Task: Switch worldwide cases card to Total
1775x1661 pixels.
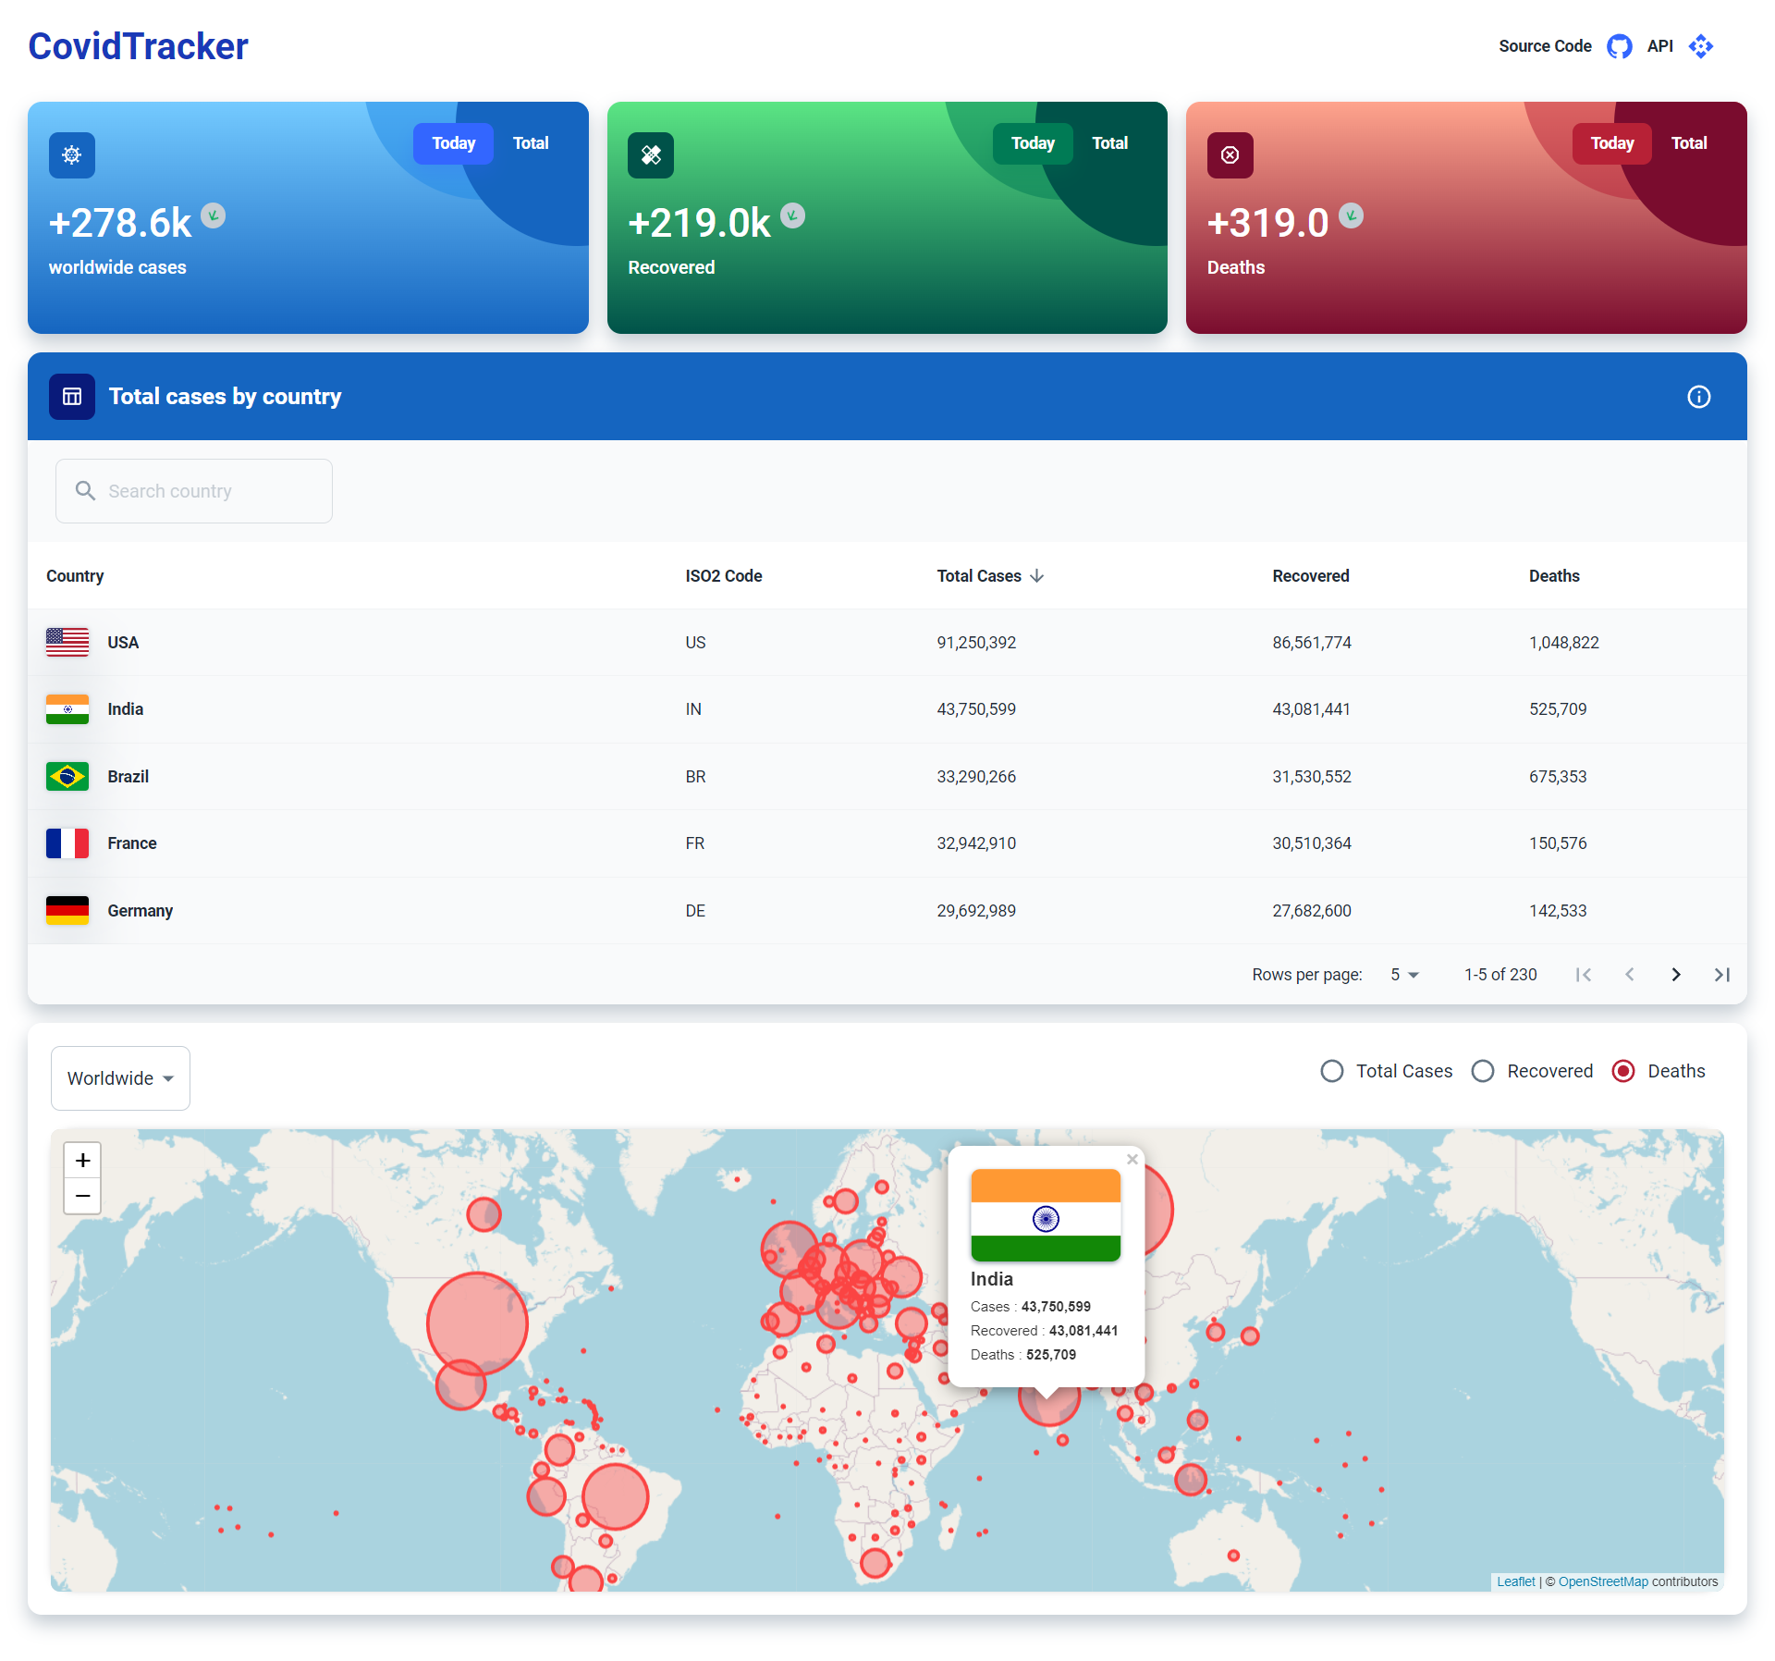Action: click(x=531, y=143)
